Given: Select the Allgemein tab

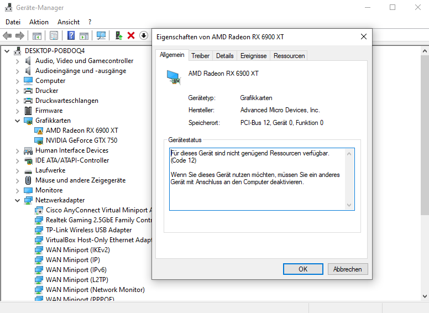Looking at the screenshot, I should tap(172, 55).
